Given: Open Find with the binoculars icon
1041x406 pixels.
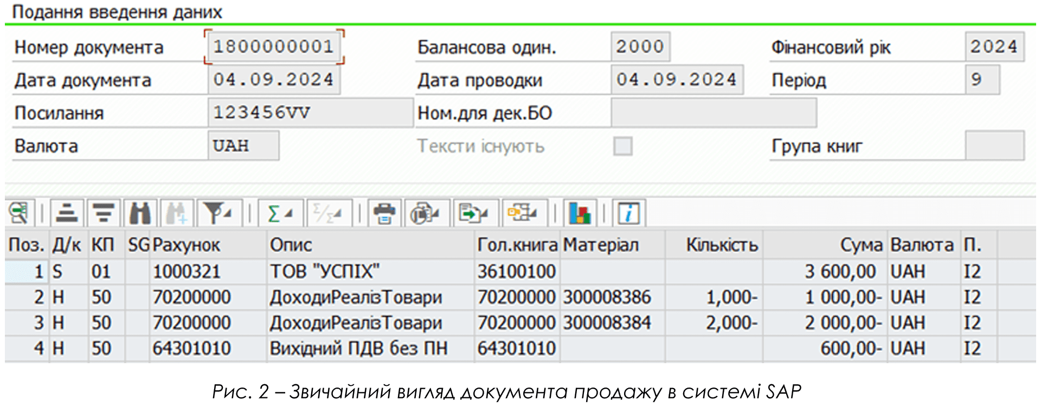Looking at the screenshot, I should [140, 213].
